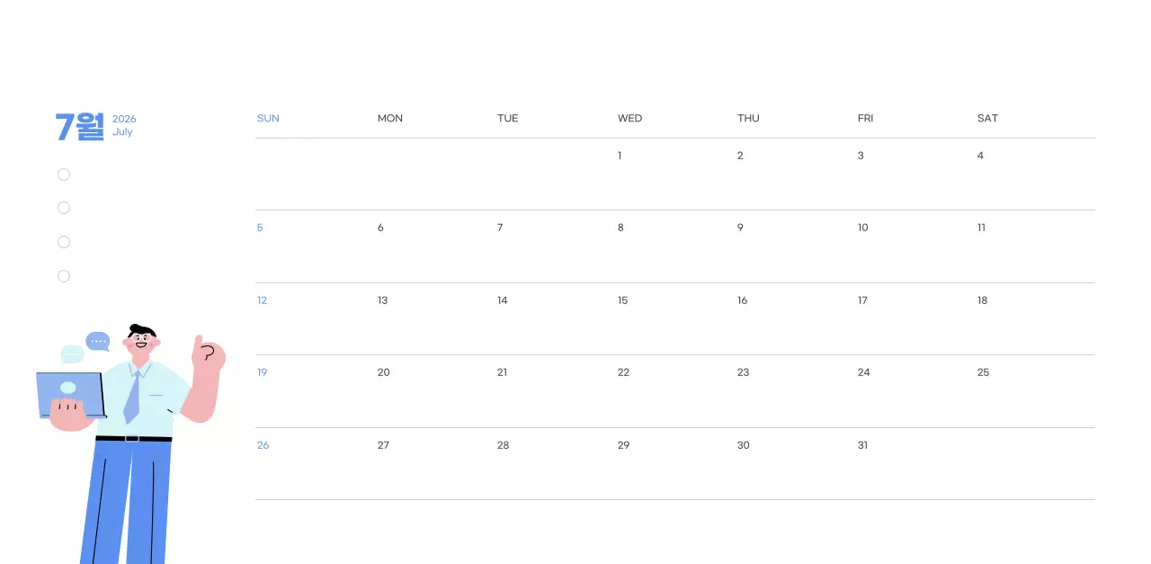Select date 1 on the calendar
This screenshot has width=1151, height=564.
(x=620, y=156)
